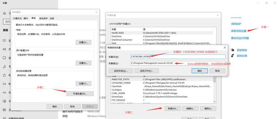
Task: Click 新建(W)... system variable button
Action: tap(173, 108)
